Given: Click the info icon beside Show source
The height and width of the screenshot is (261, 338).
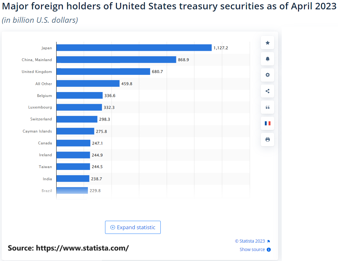Looking at the screenshot, I should pos(269,249).
